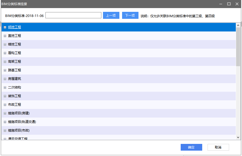242x156 pixels.
Task: Select the 装饰工程 tree item
Action: [15, 96]
